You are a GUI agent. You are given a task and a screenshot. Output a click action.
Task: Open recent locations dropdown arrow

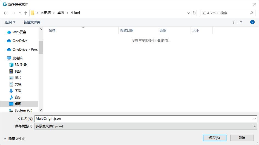point(20,13)
